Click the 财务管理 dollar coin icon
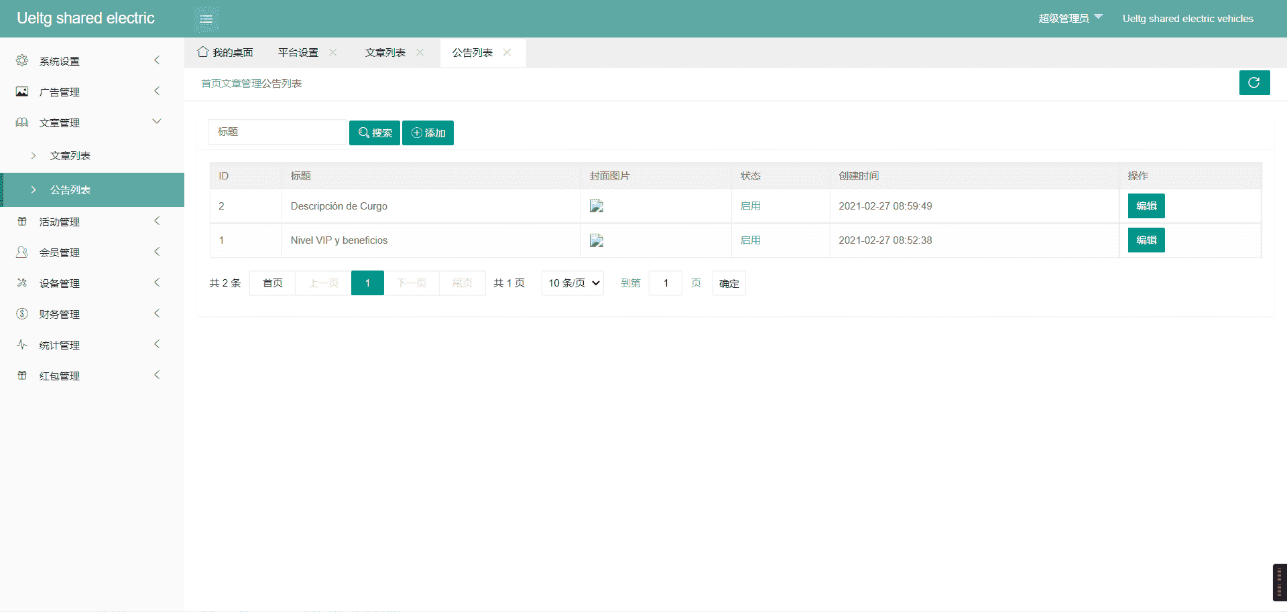This screenshot has width=1287, height=612. click(x=22, y=314)
